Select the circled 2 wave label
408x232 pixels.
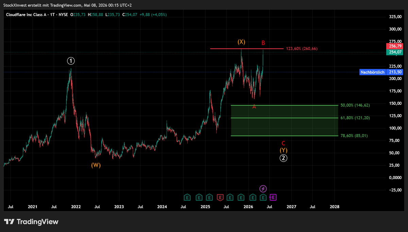pos(284,158)
